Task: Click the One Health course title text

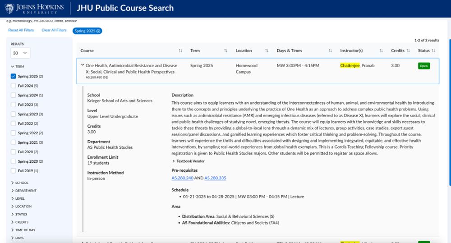Action: (x=131, y=69)
